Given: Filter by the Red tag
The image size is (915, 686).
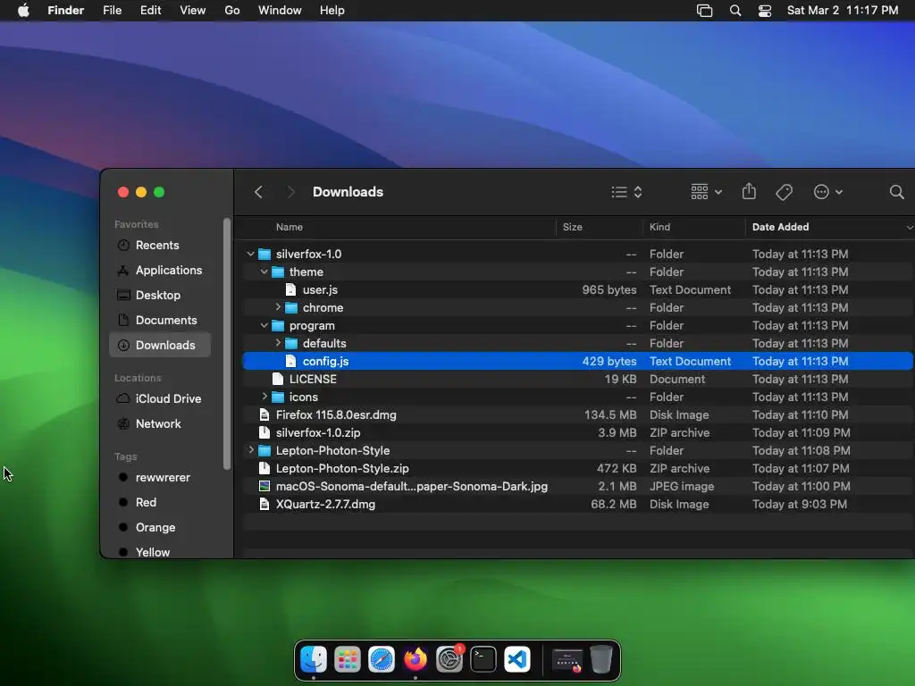Looking at the screenshot, I should [159, 502].
